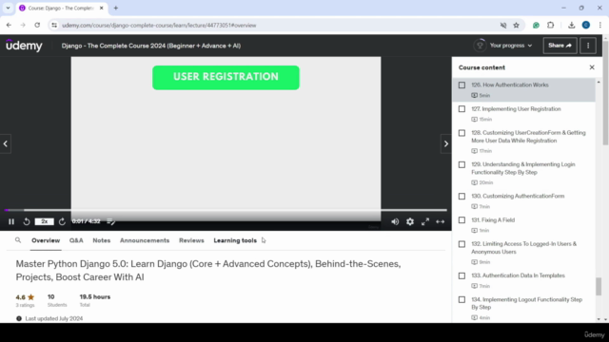Check lecture 133 Authentication Data In Templates

tap(462, 276)
